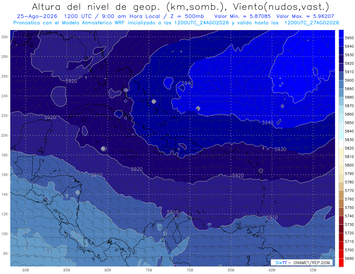This screenshot has height=274, width=355.
Task: Click legend value 5790
Action: (349, 174)
